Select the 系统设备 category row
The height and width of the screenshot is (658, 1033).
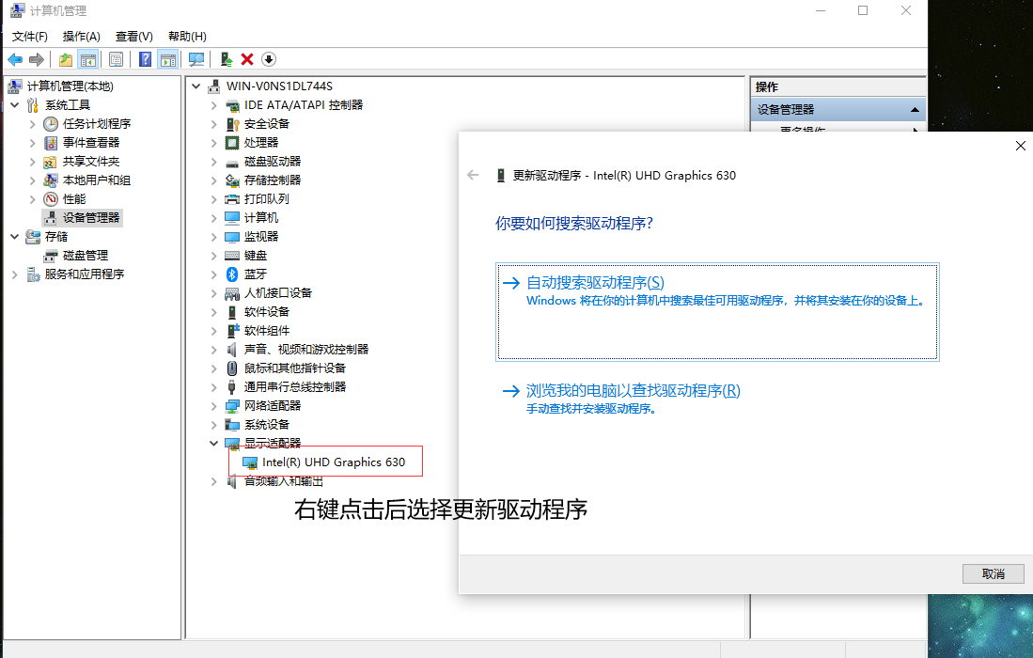pos(267,425)
